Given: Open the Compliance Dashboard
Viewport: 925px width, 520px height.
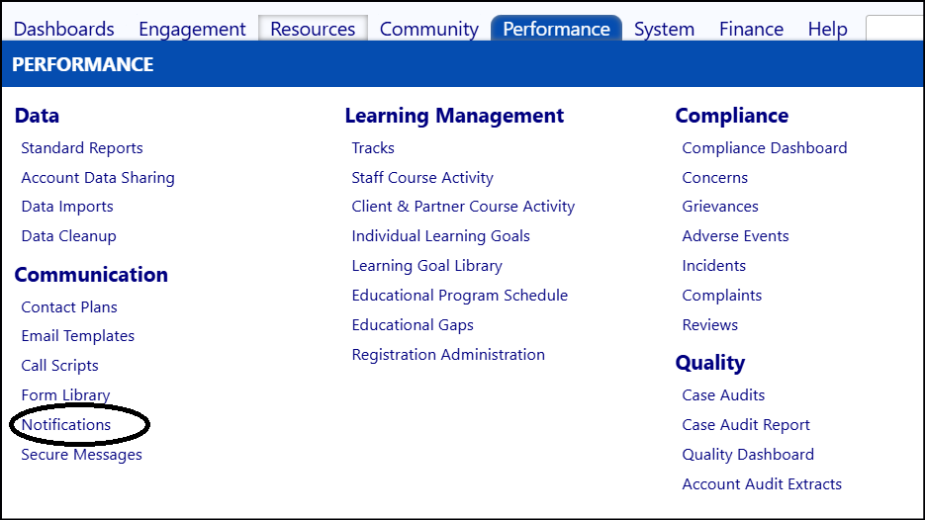Looking at the screenshot, I should pyautogui.click(x=765, y=148).
